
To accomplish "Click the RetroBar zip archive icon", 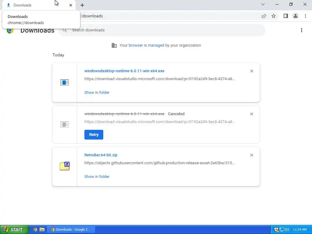I will (65, 166).
